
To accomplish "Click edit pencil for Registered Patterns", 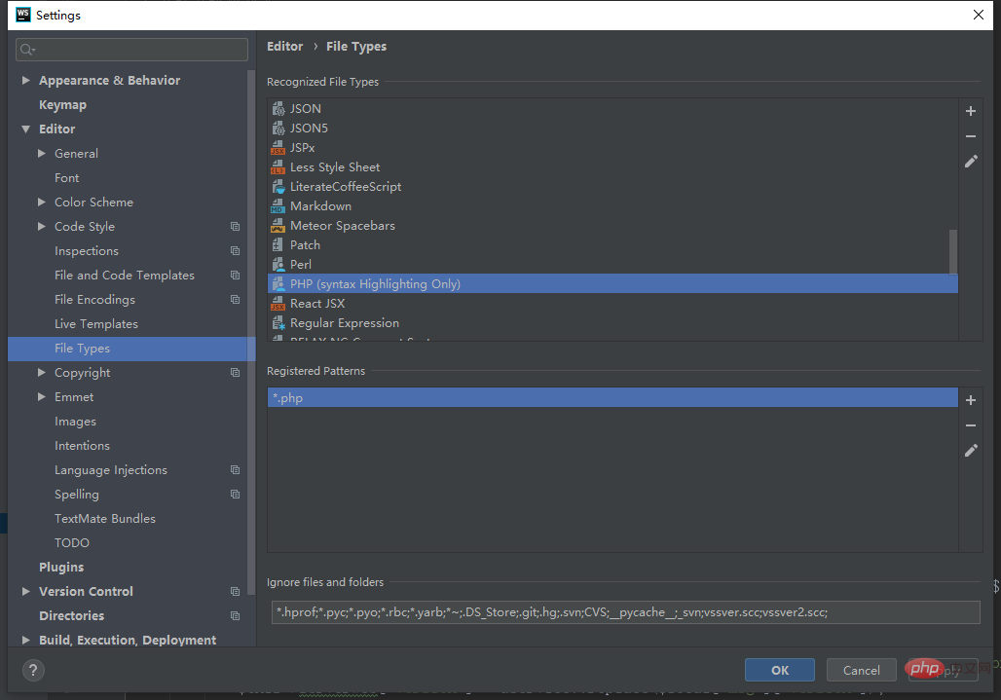I will click(x=971, y=451).
